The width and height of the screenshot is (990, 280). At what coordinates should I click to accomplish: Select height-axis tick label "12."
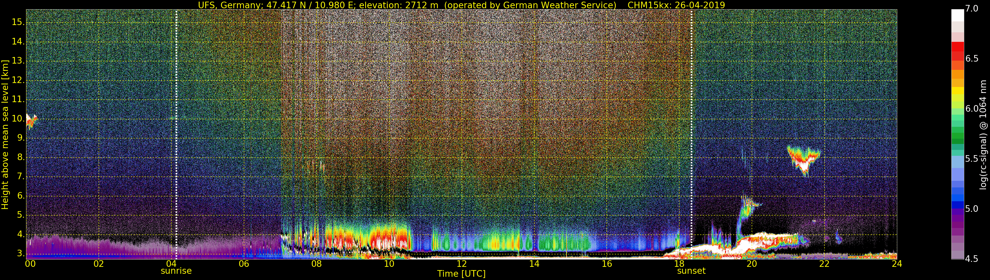18,81
